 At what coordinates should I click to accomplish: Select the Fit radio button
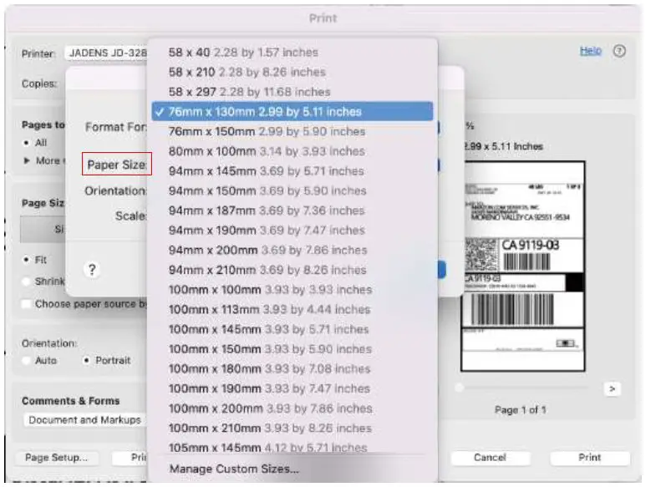coord(27,260)
